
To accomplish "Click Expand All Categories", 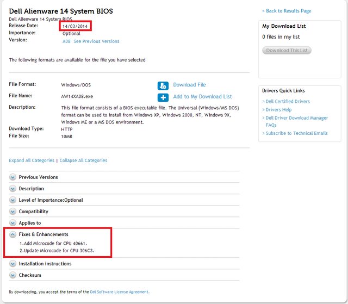I will [x=32, y=160].
